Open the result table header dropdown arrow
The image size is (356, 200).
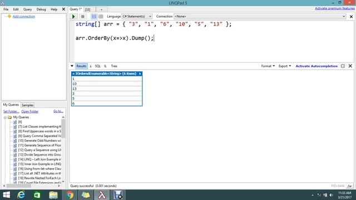point(140,74)
